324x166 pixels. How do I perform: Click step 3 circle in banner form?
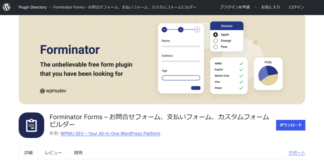197,30
